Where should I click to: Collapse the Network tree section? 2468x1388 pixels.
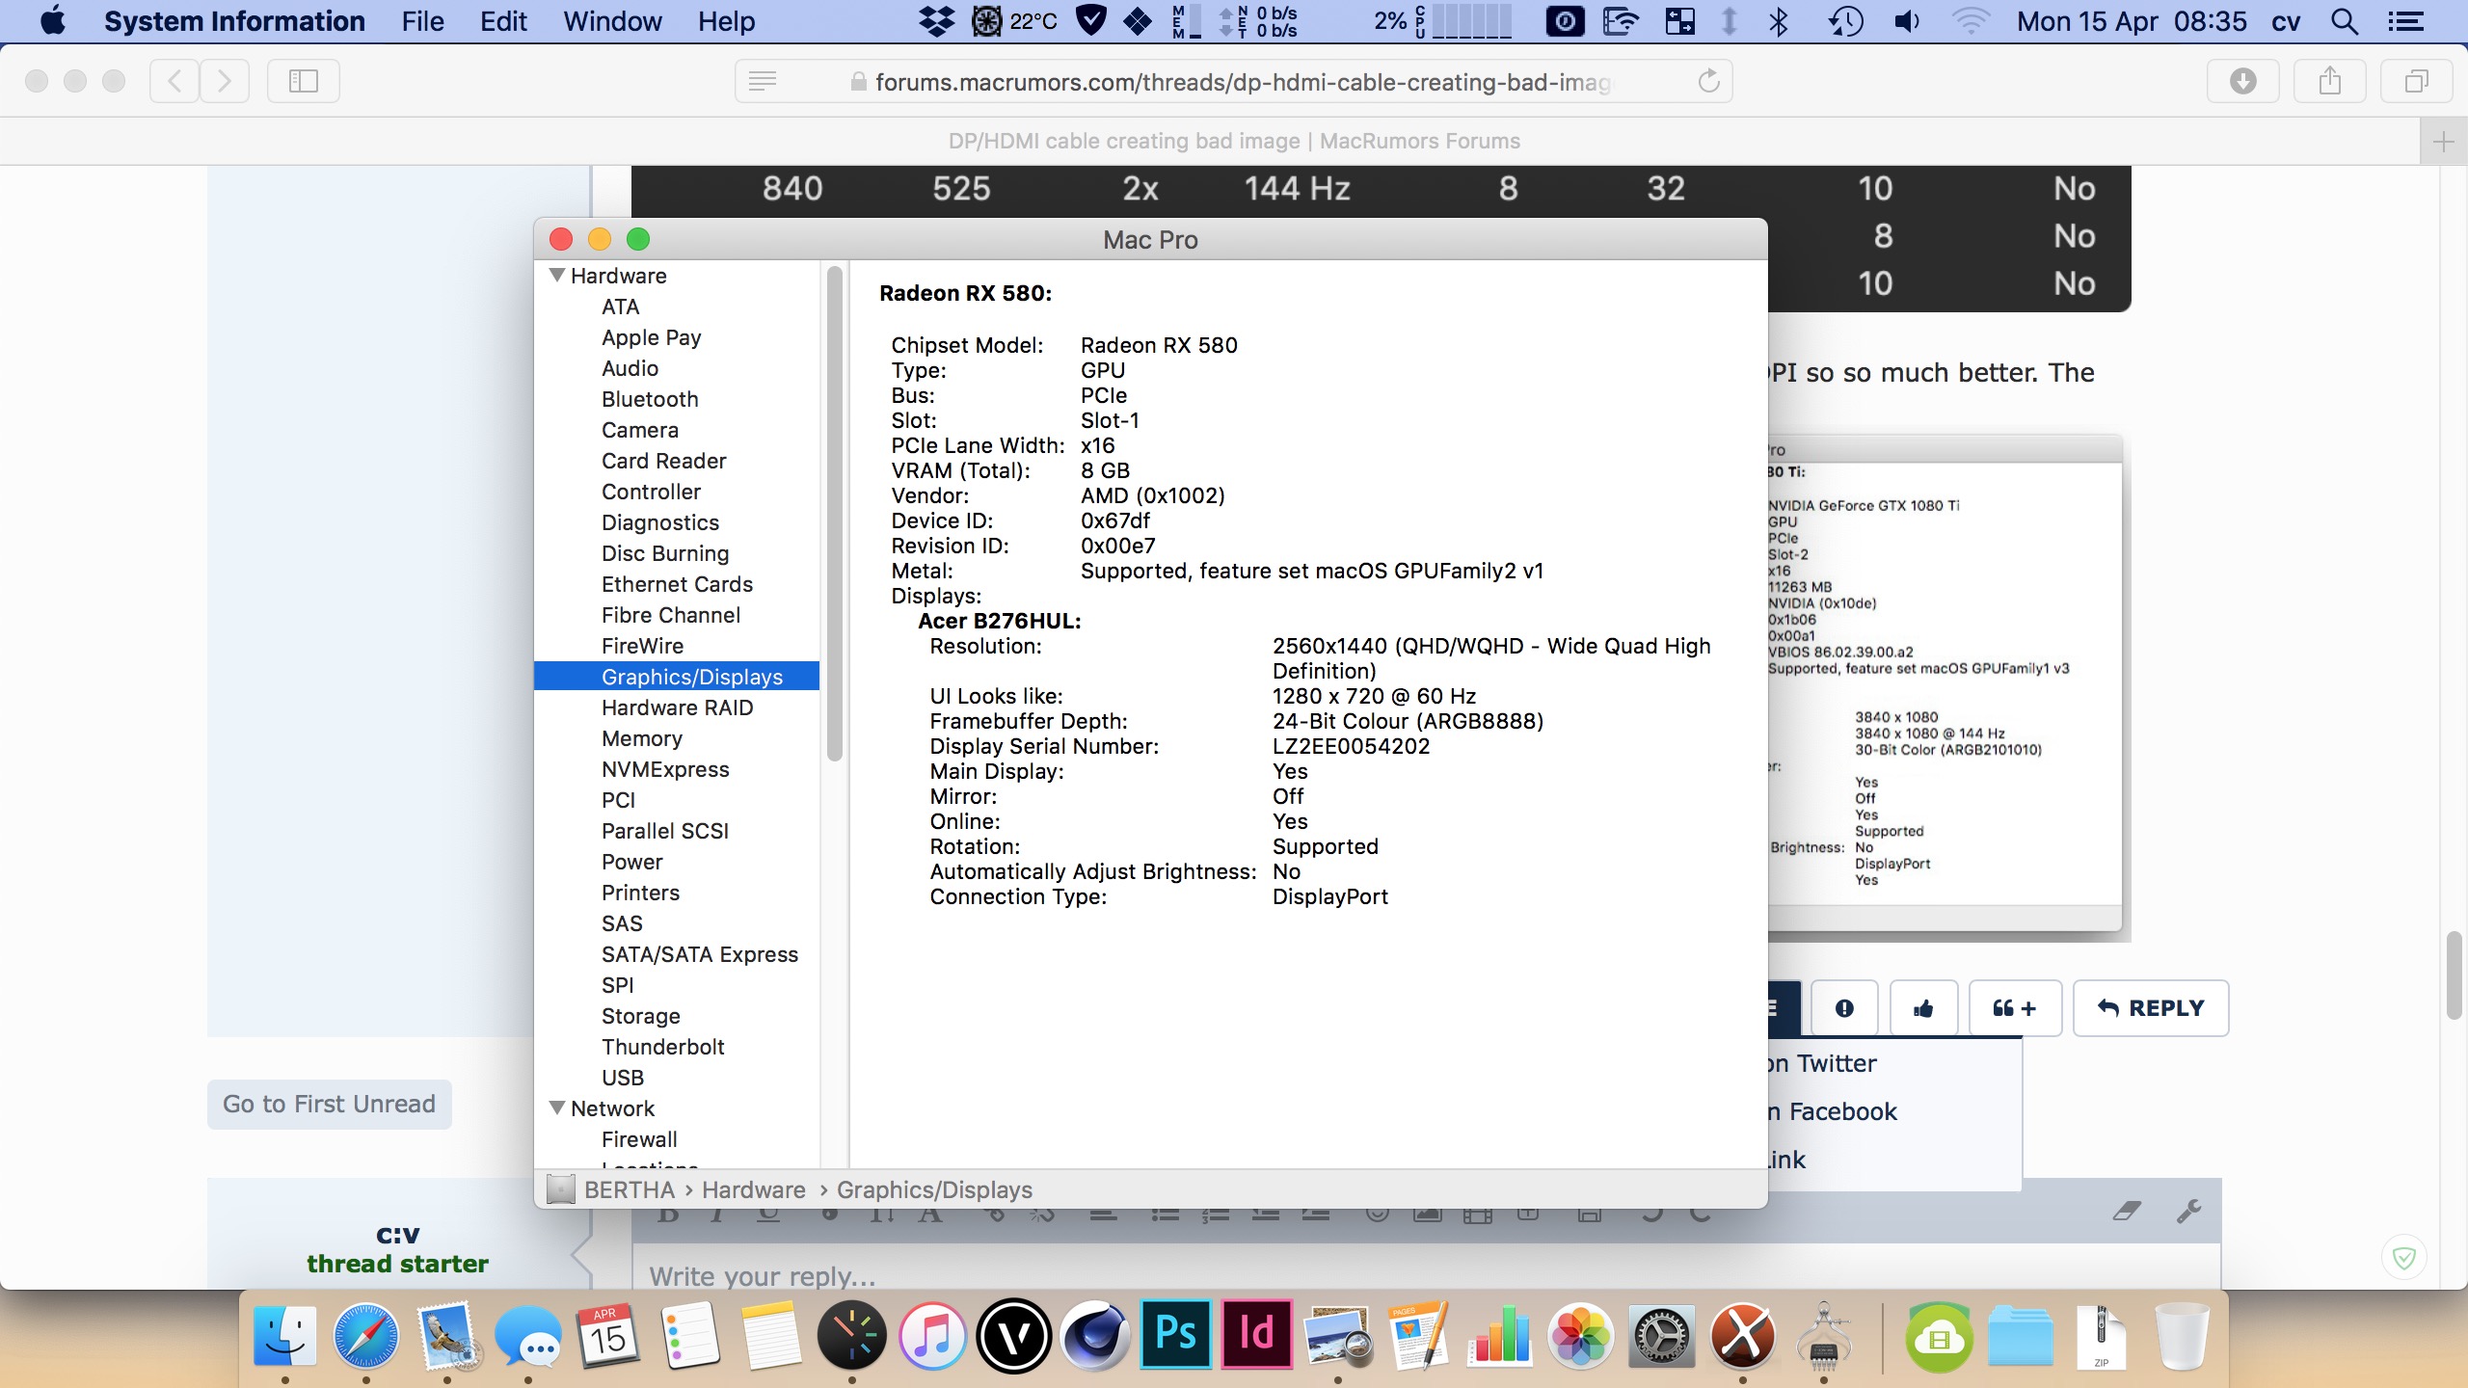click(557, 1108)
